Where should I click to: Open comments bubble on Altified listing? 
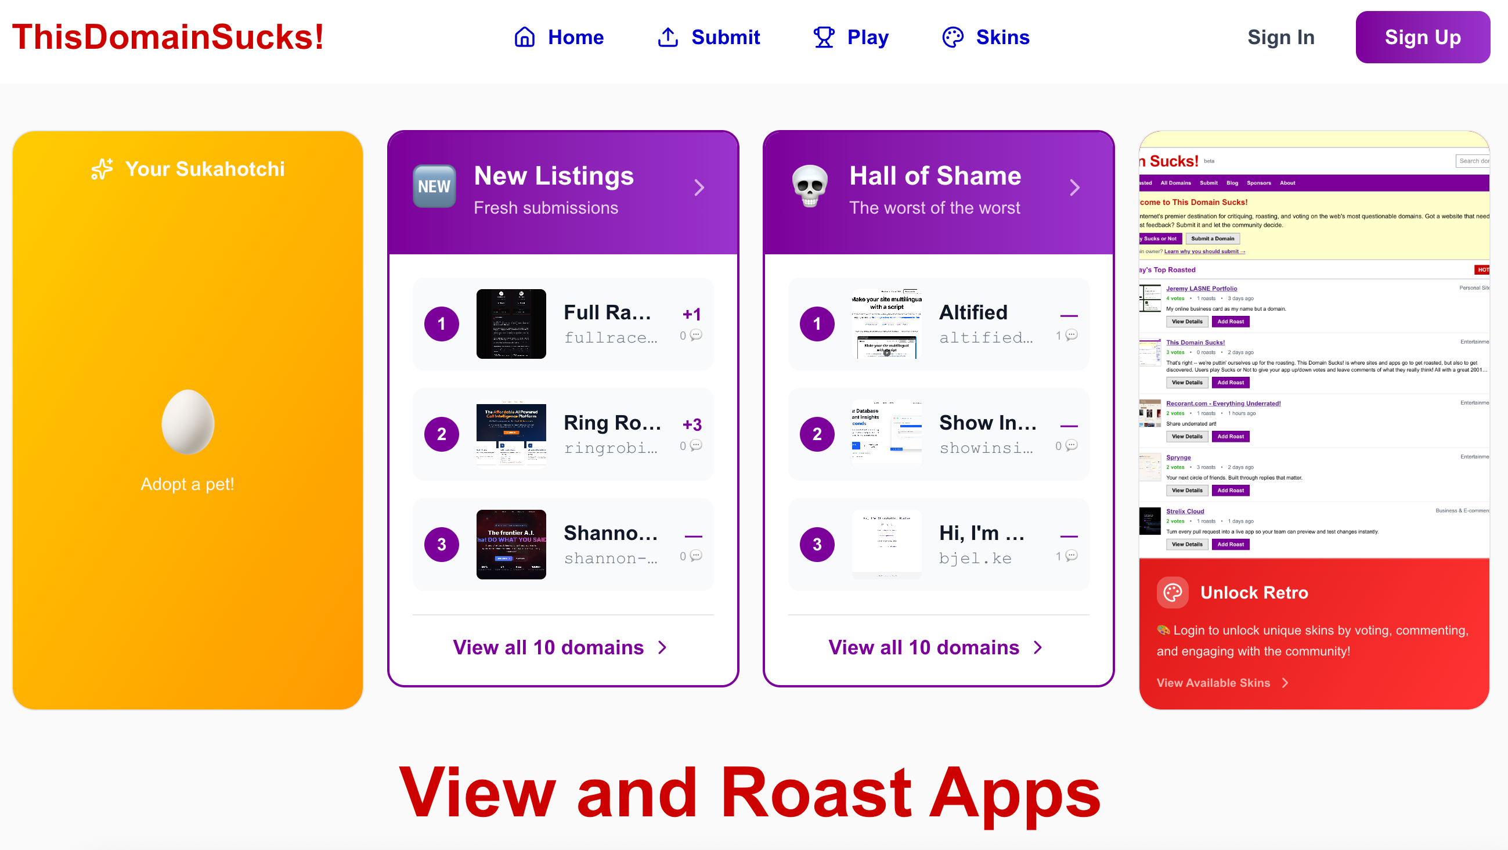[1072, 335]
